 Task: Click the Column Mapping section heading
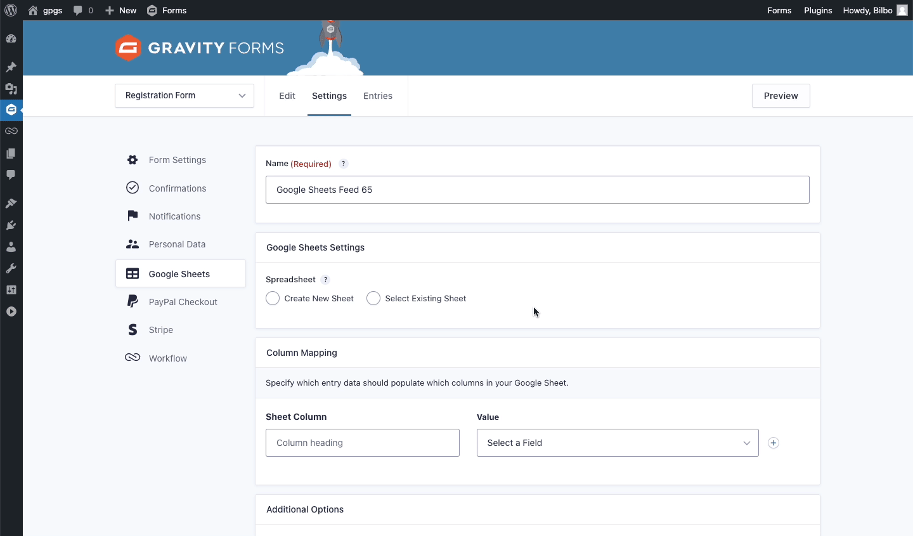click(302, 353)
